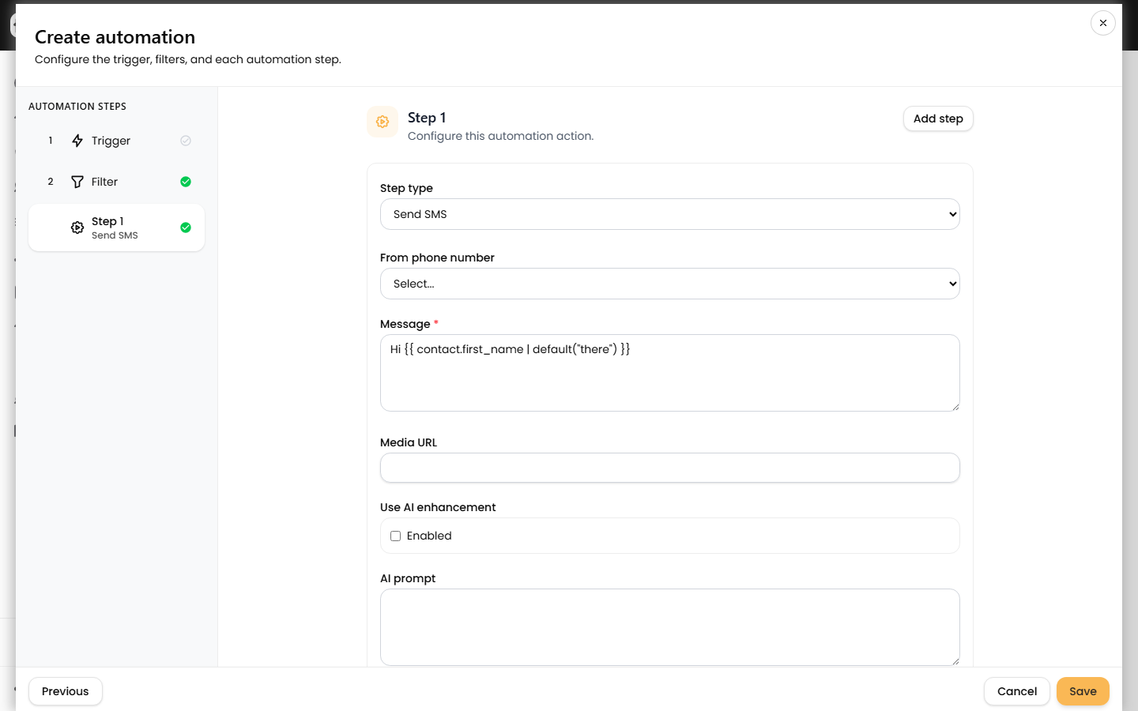Click the funnel Filter icon
The height and width of the screenshot is (711, 1138).
[x=77, y=182]
